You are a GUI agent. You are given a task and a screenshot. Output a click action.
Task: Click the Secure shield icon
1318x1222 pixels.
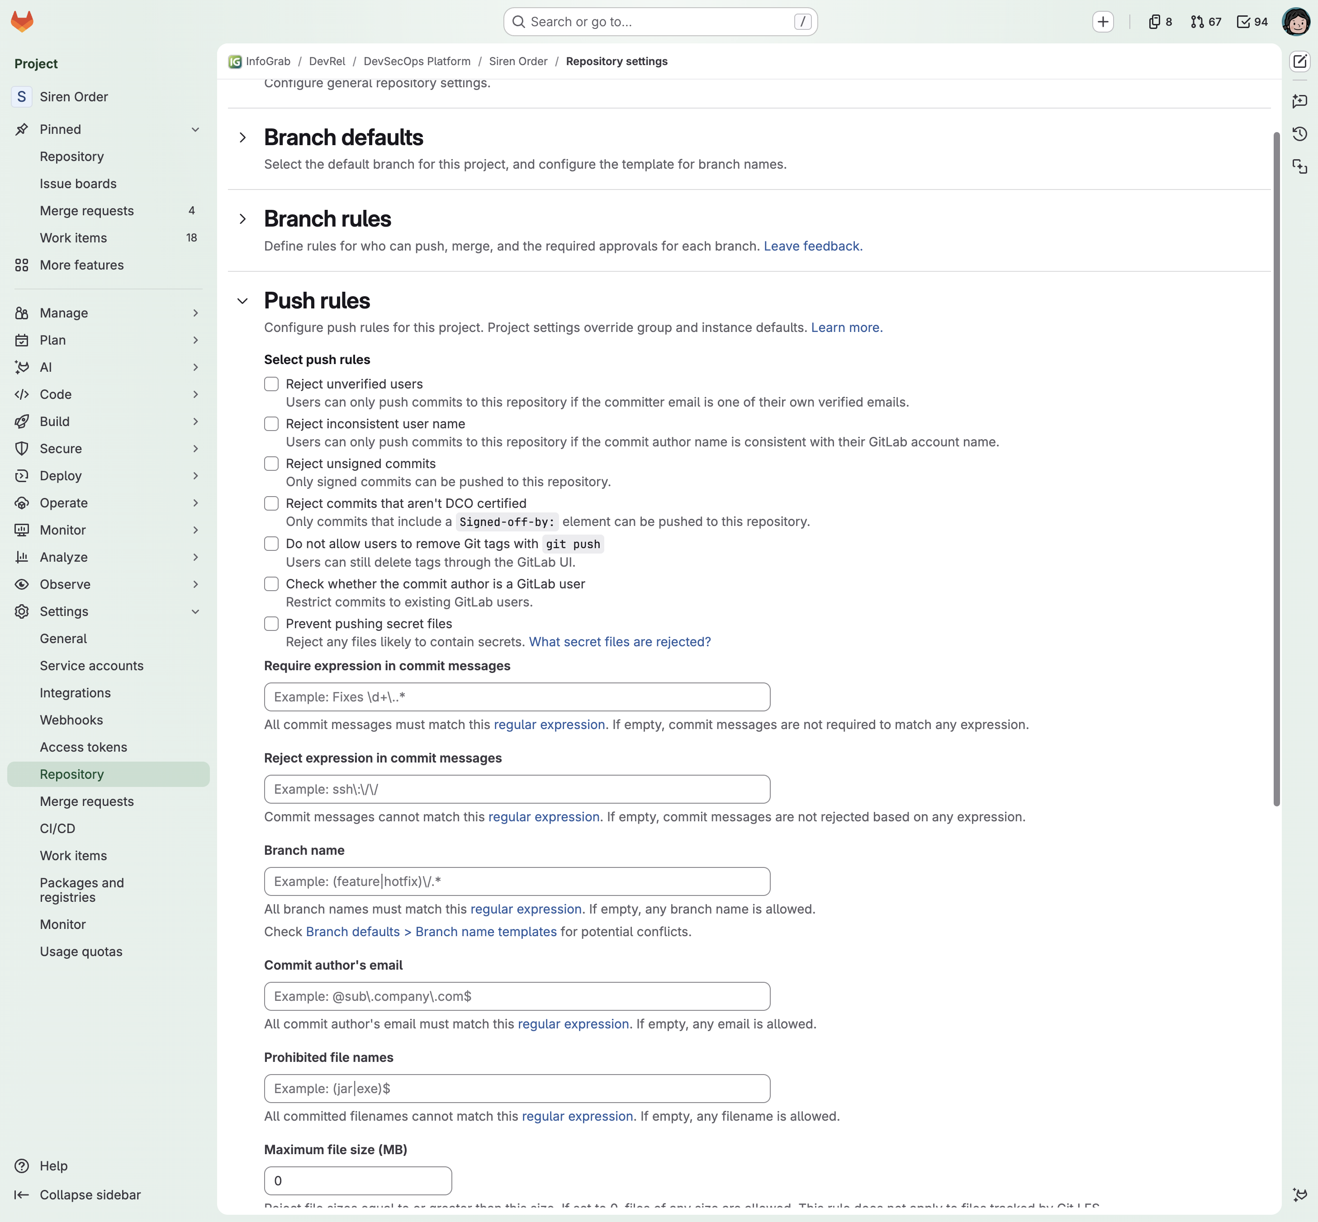click(x=22, y=448)
